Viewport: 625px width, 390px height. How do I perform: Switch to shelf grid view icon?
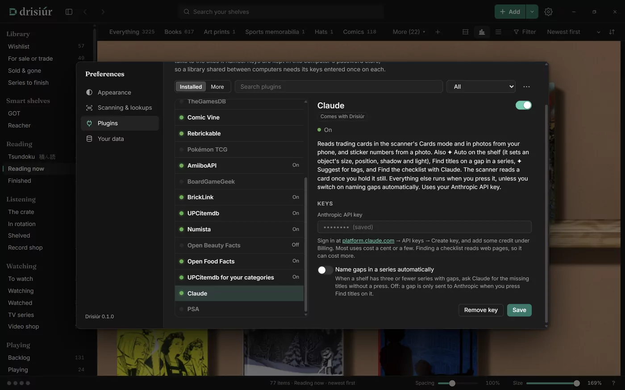[465, 32]
